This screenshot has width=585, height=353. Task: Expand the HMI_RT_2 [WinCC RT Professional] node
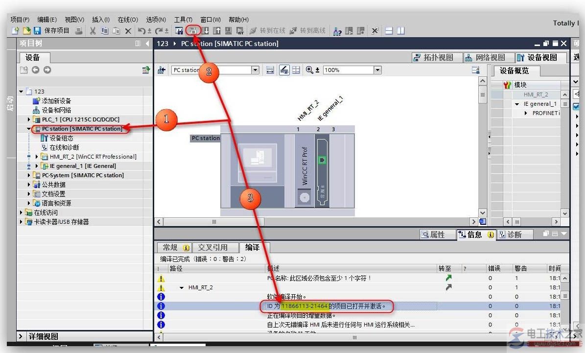(x=37, y=157)
